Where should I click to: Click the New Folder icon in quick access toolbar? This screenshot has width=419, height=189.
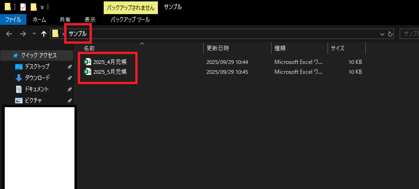[33, 7]
